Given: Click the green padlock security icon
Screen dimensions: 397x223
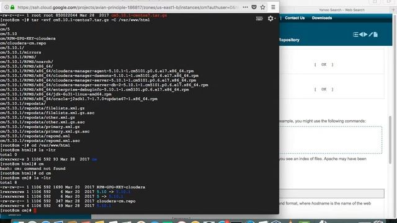Looking at the screenshot, I should tap(12, 7).
